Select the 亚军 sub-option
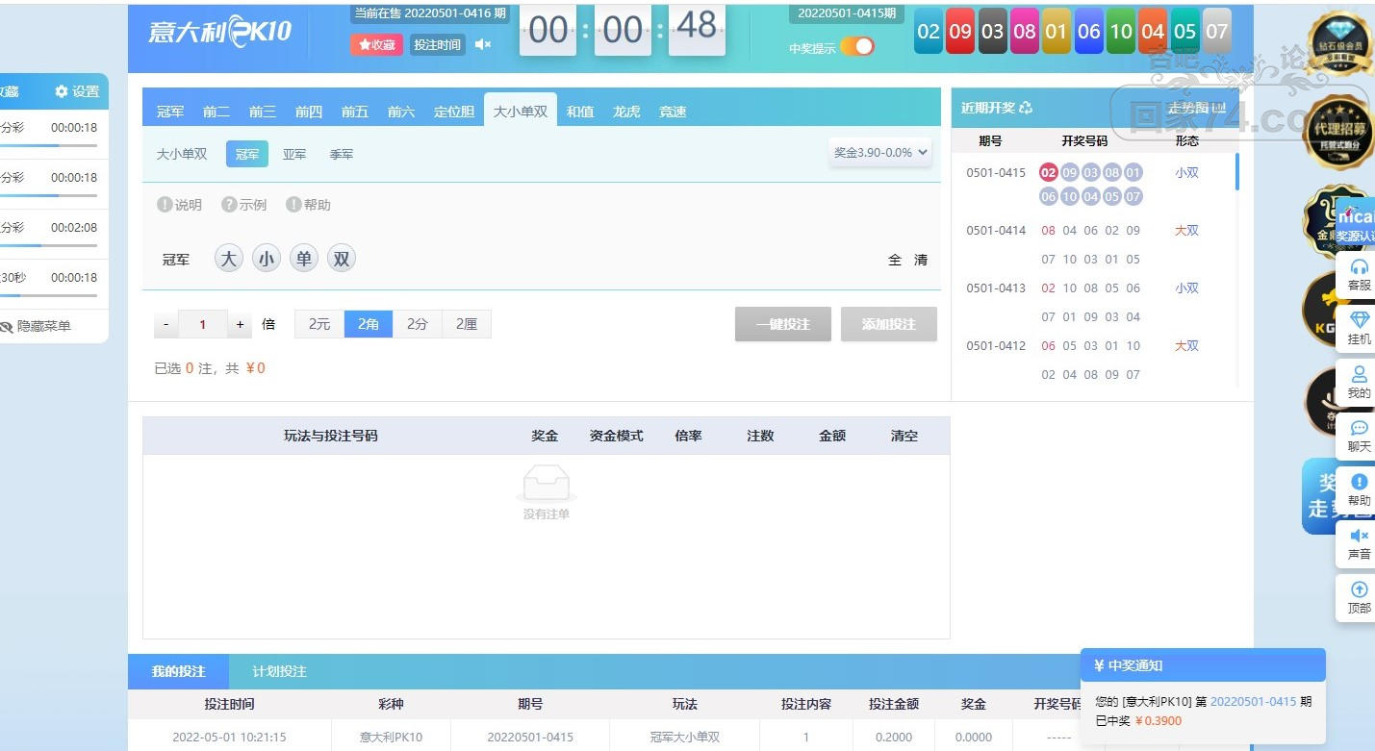Screen dimensions: 1375x751 pos(294,154)
